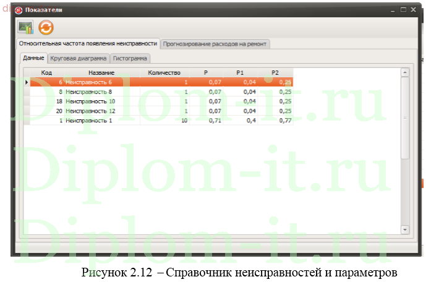Click the orange refresh toolbar icon
Viewport: 431px width, 282px height.
(46, 27)
